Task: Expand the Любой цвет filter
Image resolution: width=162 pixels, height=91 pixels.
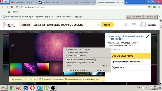Action: (x=114, y=32)
